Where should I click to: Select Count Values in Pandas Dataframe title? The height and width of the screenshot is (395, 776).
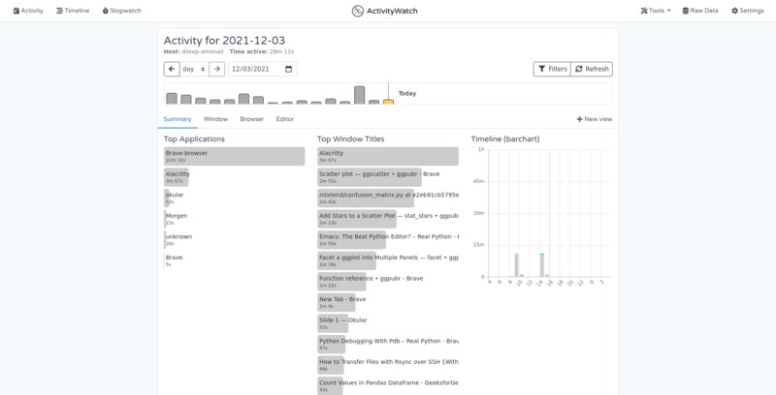click(388, 385)
